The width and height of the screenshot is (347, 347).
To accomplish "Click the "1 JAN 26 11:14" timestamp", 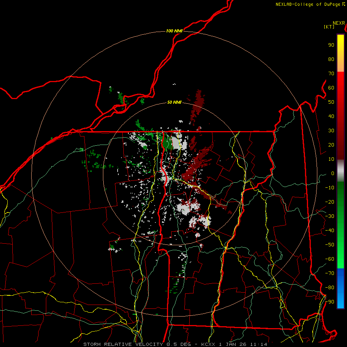I will (x=243, y=344).
